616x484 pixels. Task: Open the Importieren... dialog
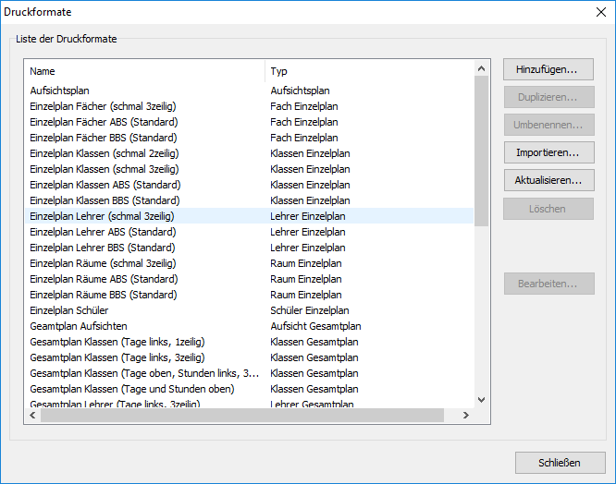(x=548, y=152)
